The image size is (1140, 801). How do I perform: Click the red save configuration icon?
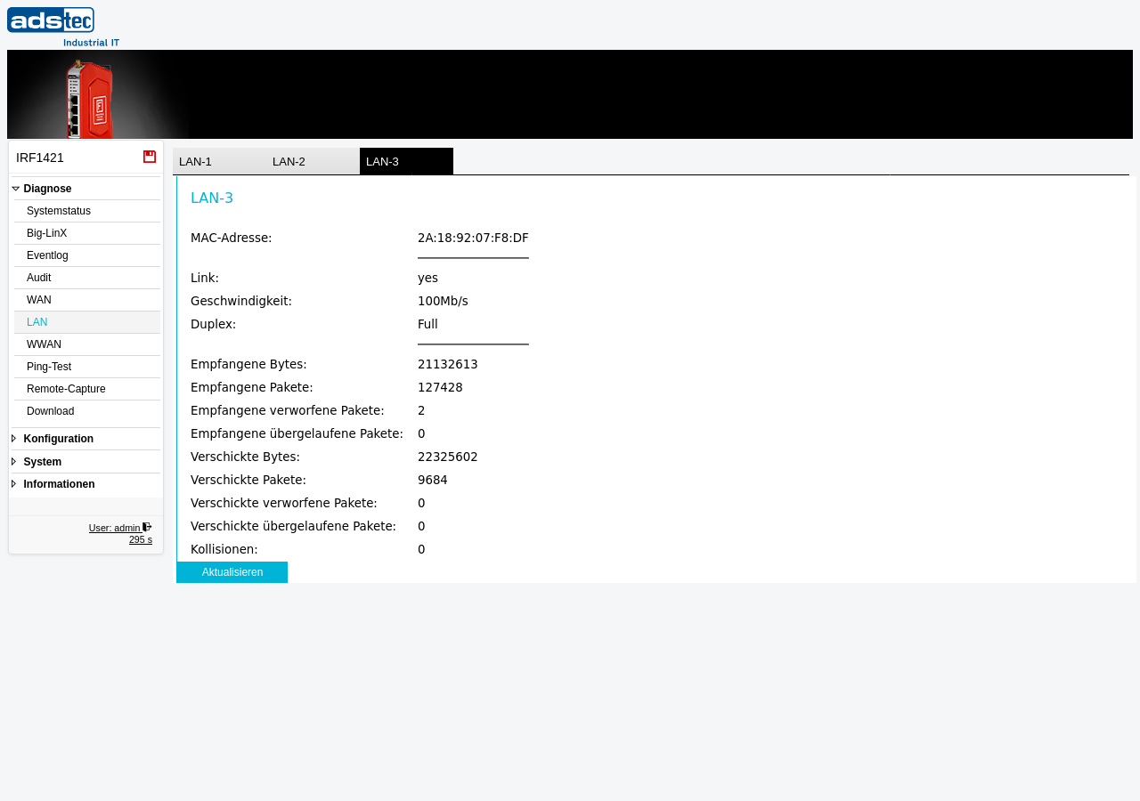pyautogui.click(x=150, y=157)
